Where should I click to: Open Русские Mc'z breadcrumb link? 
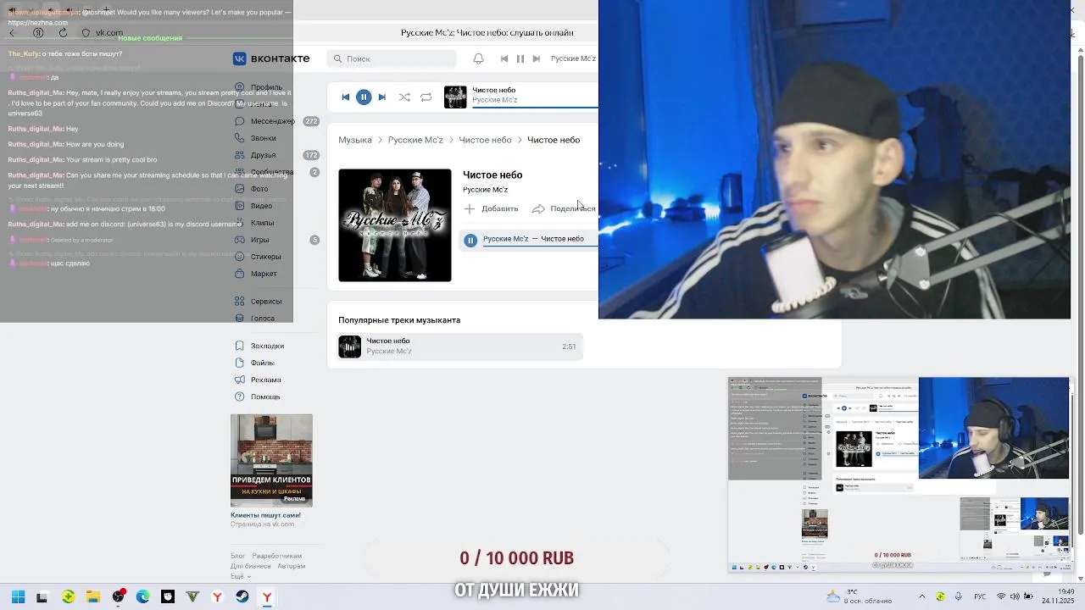[x=415, y=140]
